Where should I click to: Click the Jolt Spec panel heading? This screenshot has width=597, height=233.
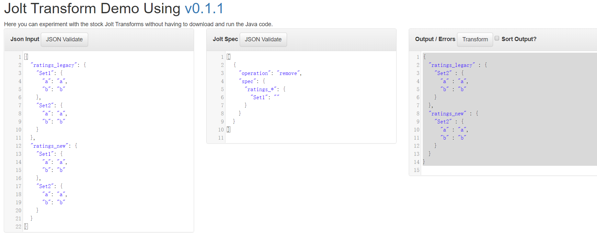225,39
